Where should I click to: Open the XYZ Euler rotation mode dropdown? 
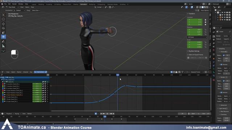pos(197,37)
